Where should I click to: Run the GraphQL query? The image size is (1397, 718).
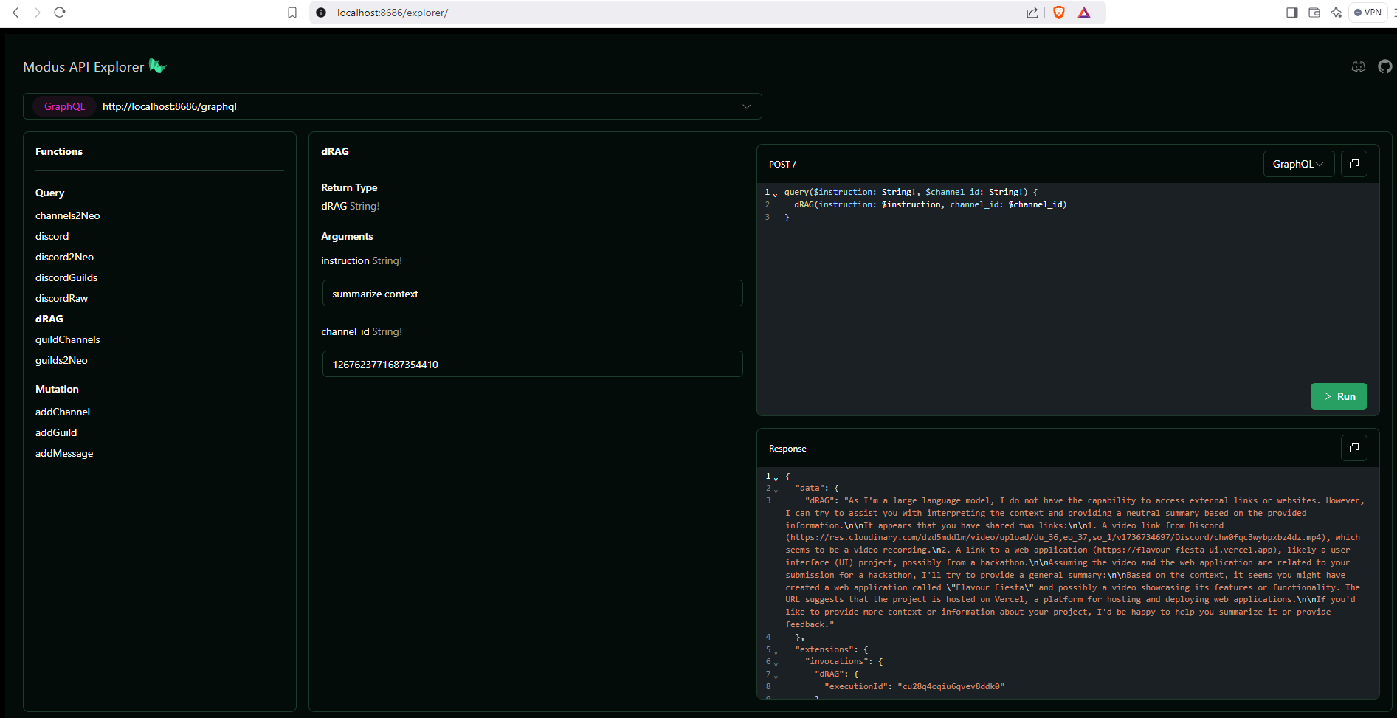(1339, 396)
